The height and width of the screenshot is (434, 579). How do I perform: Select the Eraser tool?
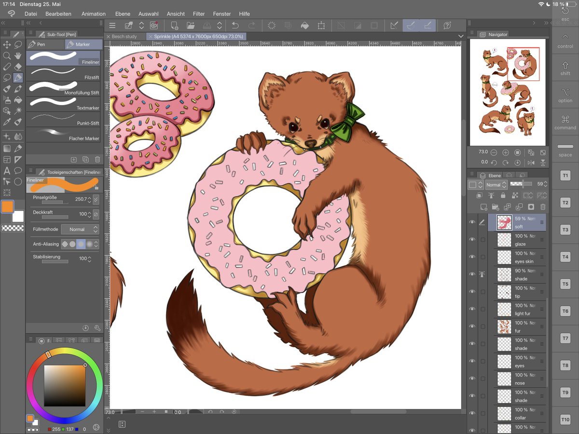[x=18, y=67]
